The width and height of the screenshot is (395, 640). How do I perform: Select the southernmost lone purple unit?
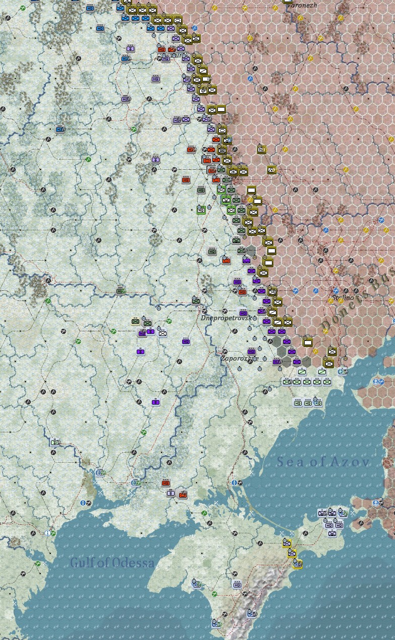[156, 402]
